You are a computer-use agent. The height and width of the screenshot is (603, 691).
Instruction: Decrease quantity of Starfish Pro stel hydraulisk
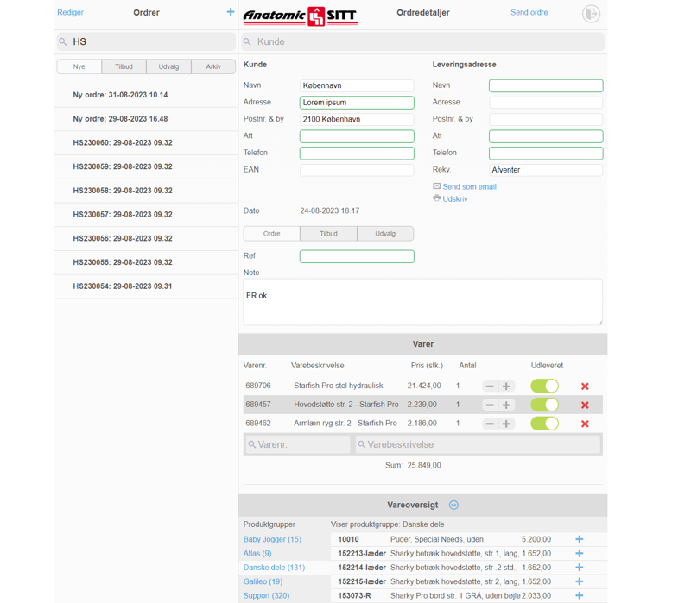[x=490, y=386]
